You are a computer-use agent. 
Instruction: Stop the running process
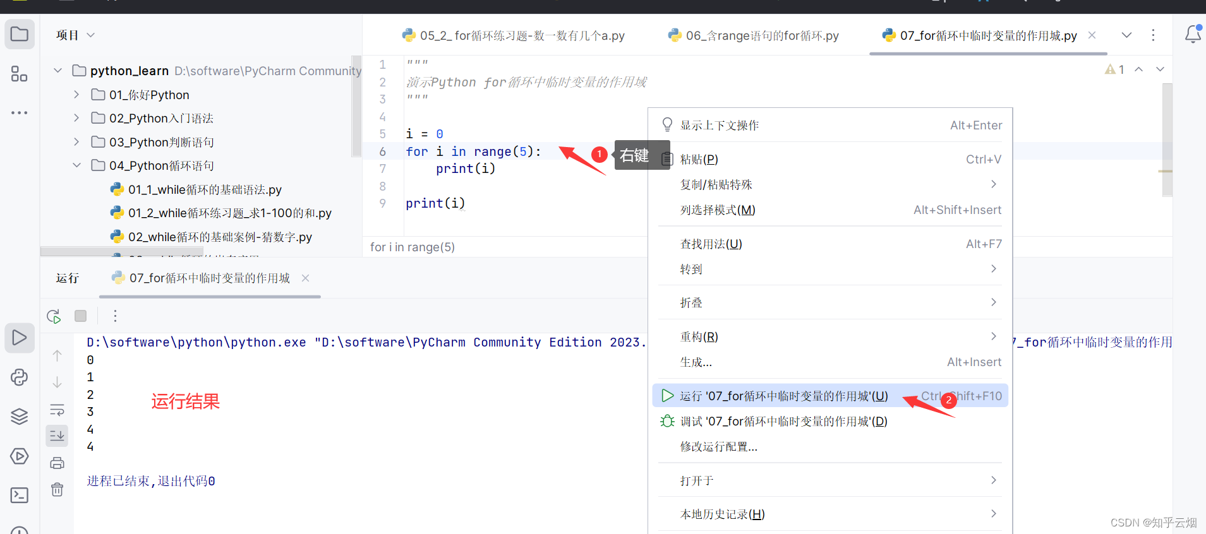tap(81, 316)
